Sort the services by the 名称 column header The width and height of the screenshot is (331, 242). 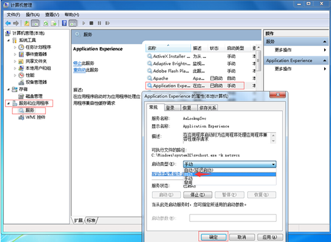[x=168, y=48]
